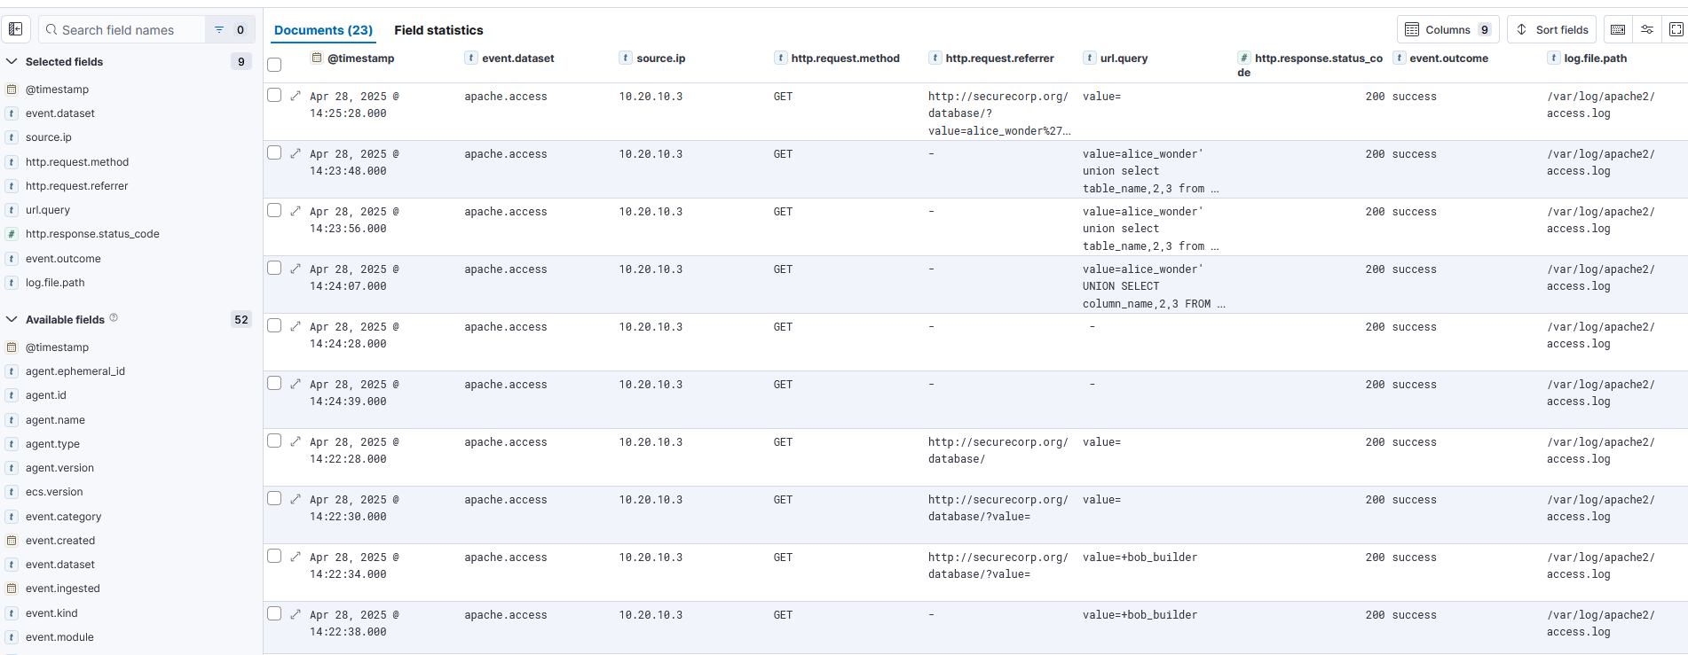The width and height of the screenshot is (1688, 655).
Task: Expand the 14:22:38 document row details
Action: tap(296, 614)
